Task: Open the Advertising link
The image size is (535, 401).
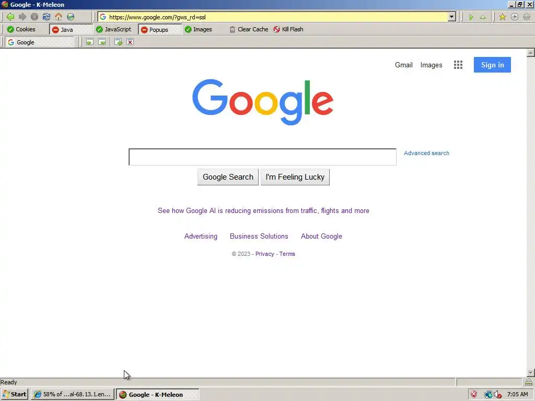Action: pyautogui.click(x=201, y=237)
